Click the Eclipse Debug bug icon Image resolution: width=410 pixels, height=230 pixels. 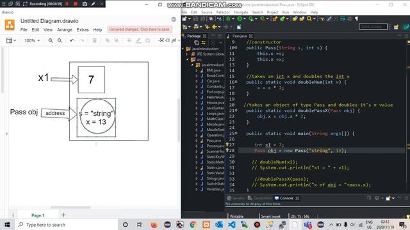click(228, 19)
